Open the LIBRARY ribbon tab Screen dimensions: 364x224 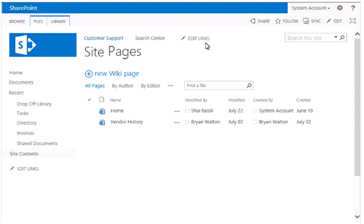58,21
